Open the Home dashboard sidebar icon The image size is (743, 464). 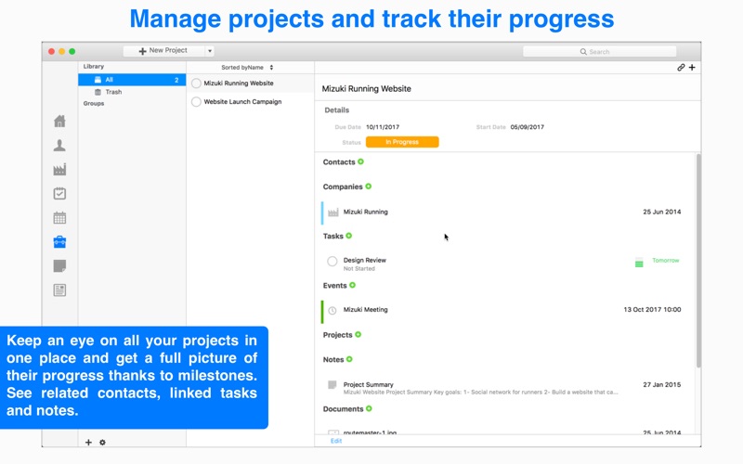(59, 122)
